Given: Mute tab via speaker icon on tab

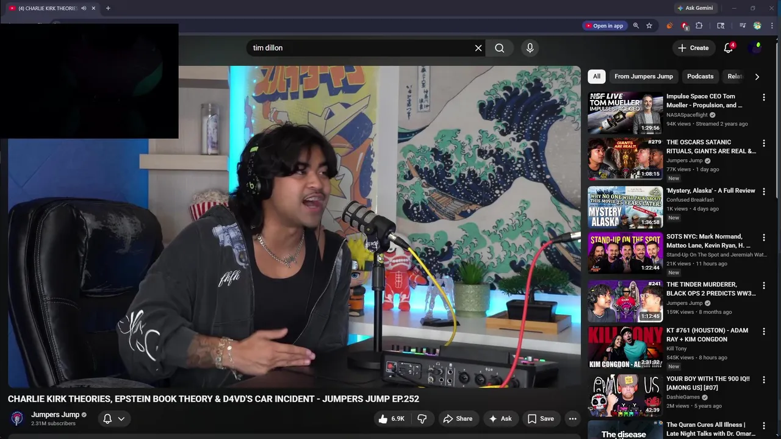Looking at the screenshot, I should pyautogui.click(x=84, y=8).
